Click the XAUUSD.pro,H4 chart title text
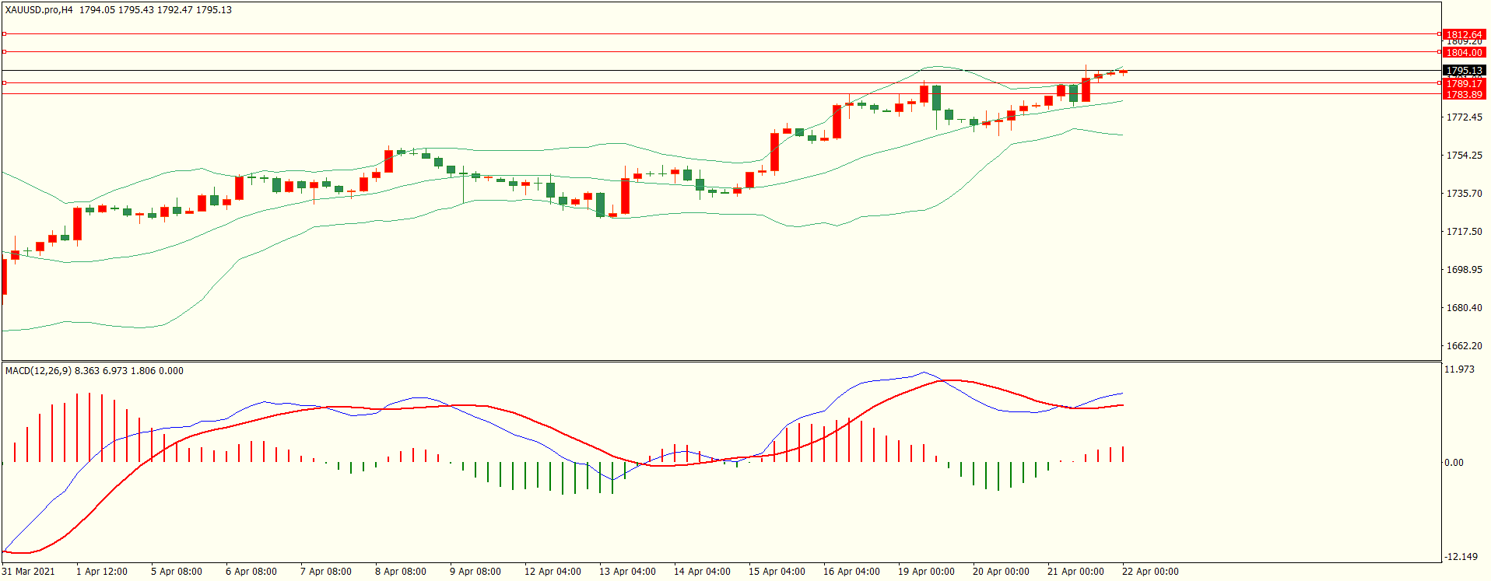 39,10
